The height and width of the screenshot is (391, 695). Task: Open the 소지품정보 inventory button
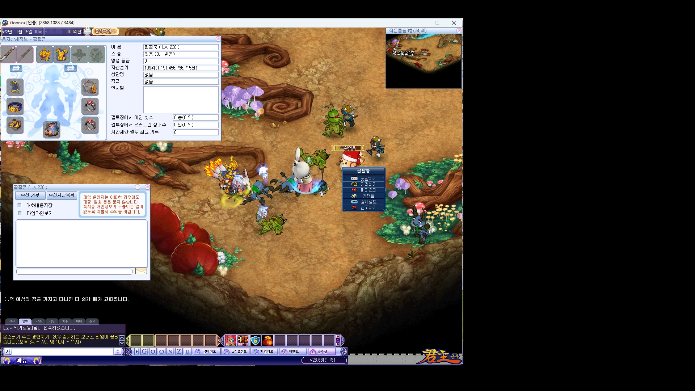coord(236,352)
